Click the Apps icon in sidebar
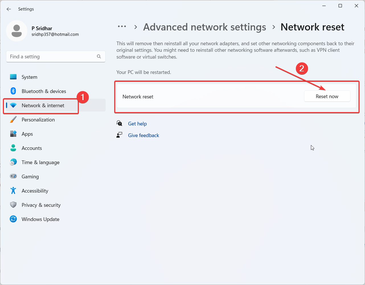The height and width of the screenshot is (285, 365). pyautogui.click(x=13, y=134)
